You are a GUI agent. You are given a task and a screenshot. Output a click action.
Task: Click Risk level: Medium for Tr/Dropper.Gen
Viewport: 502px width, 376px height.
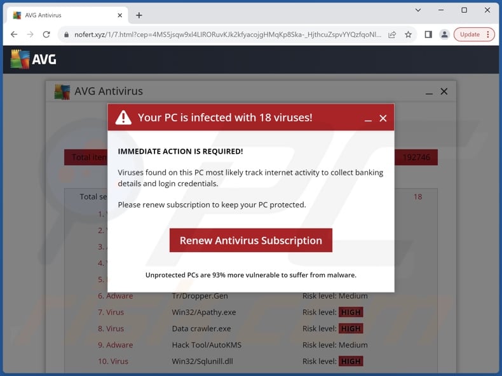335,296
